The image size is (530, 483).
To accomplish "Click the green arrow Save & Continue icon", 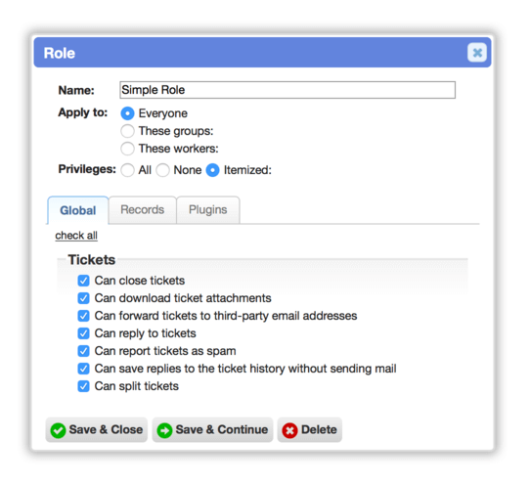I will click(x=164, y=430).
